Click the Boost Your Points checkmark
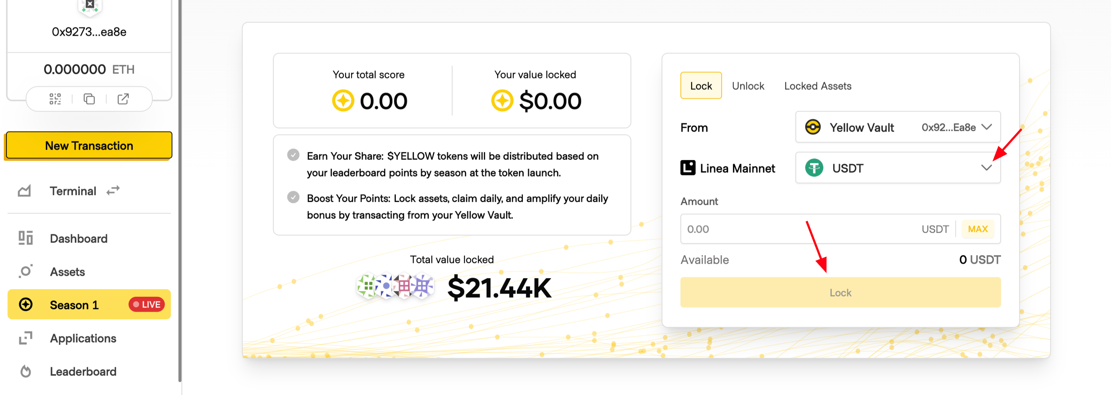 pos(293,197)
